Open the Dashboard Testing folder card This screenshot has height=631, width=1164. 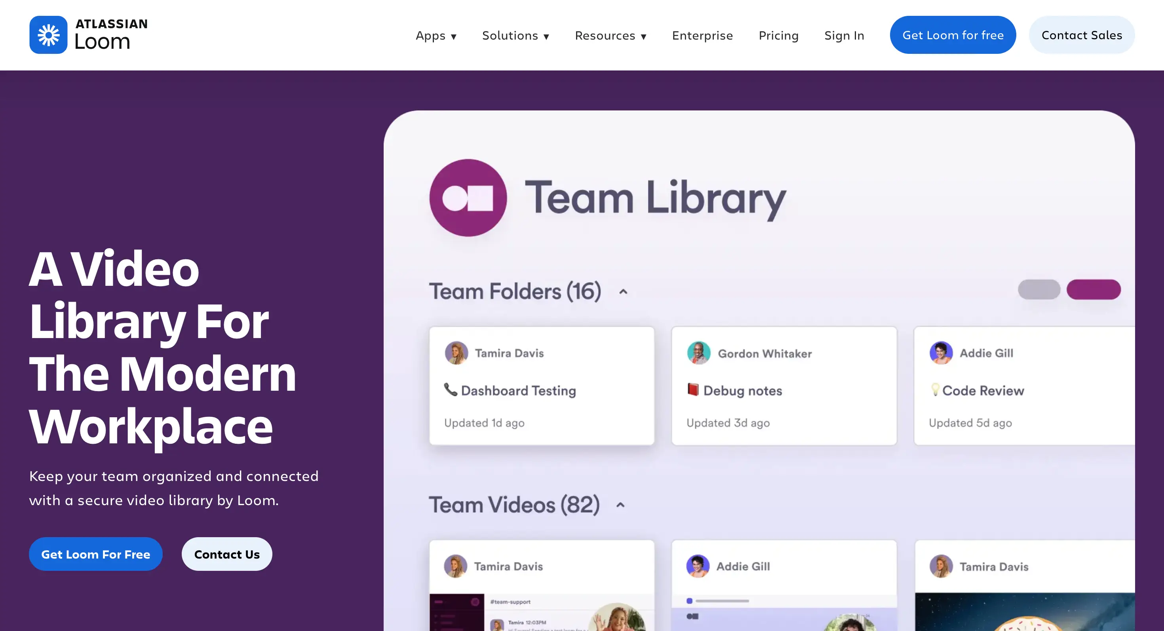(542, 386)
